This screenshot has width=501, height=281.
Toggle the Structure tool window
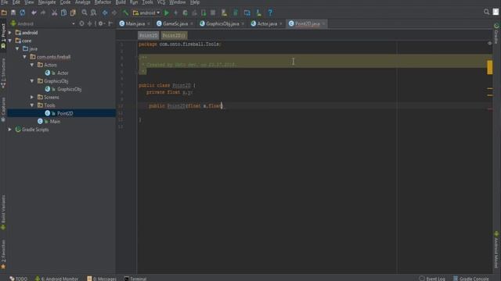coord(3,73)
